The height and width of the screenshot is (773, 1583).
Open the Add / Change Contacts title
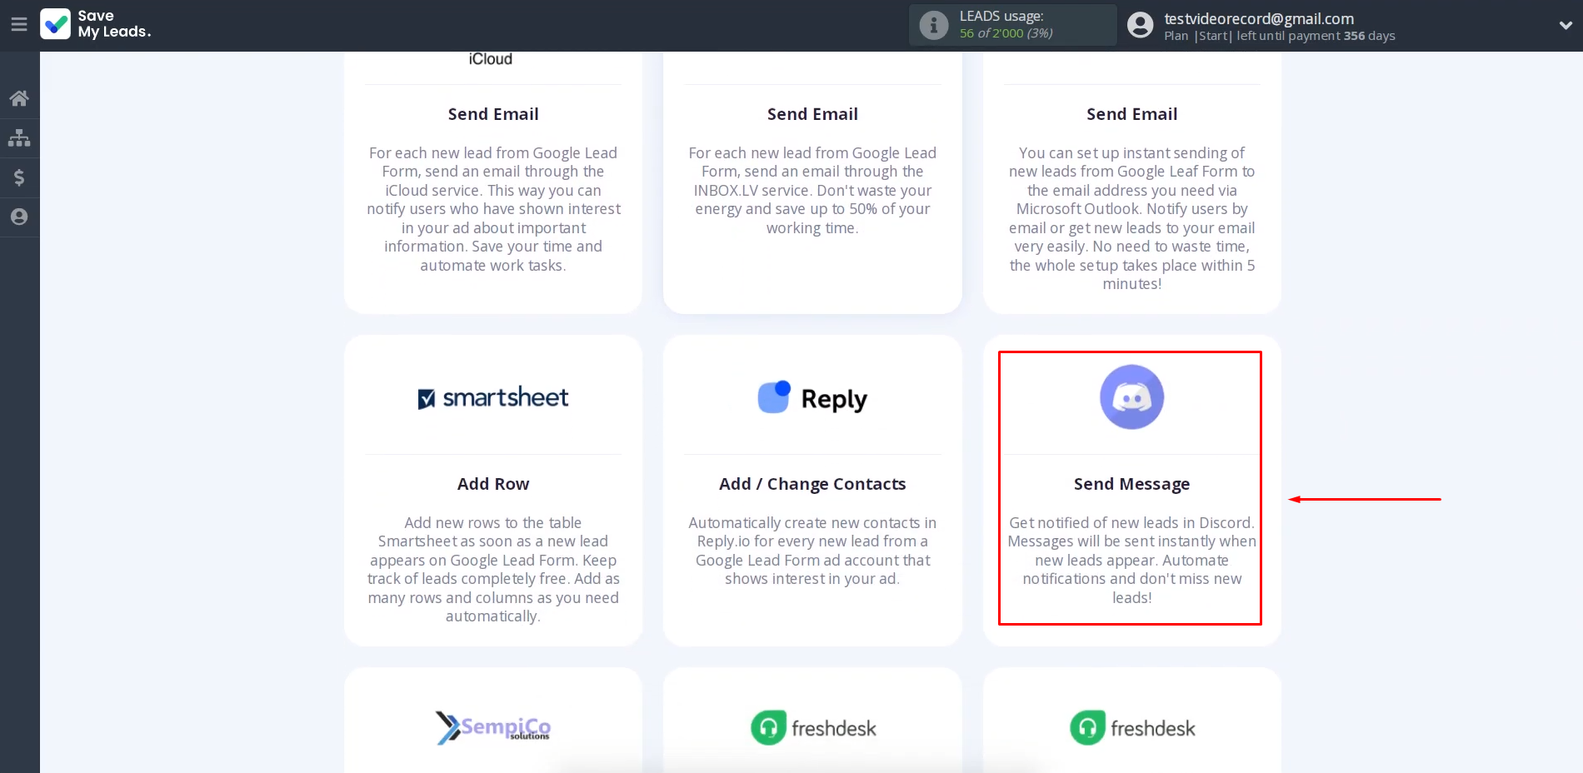click(812, 484)
